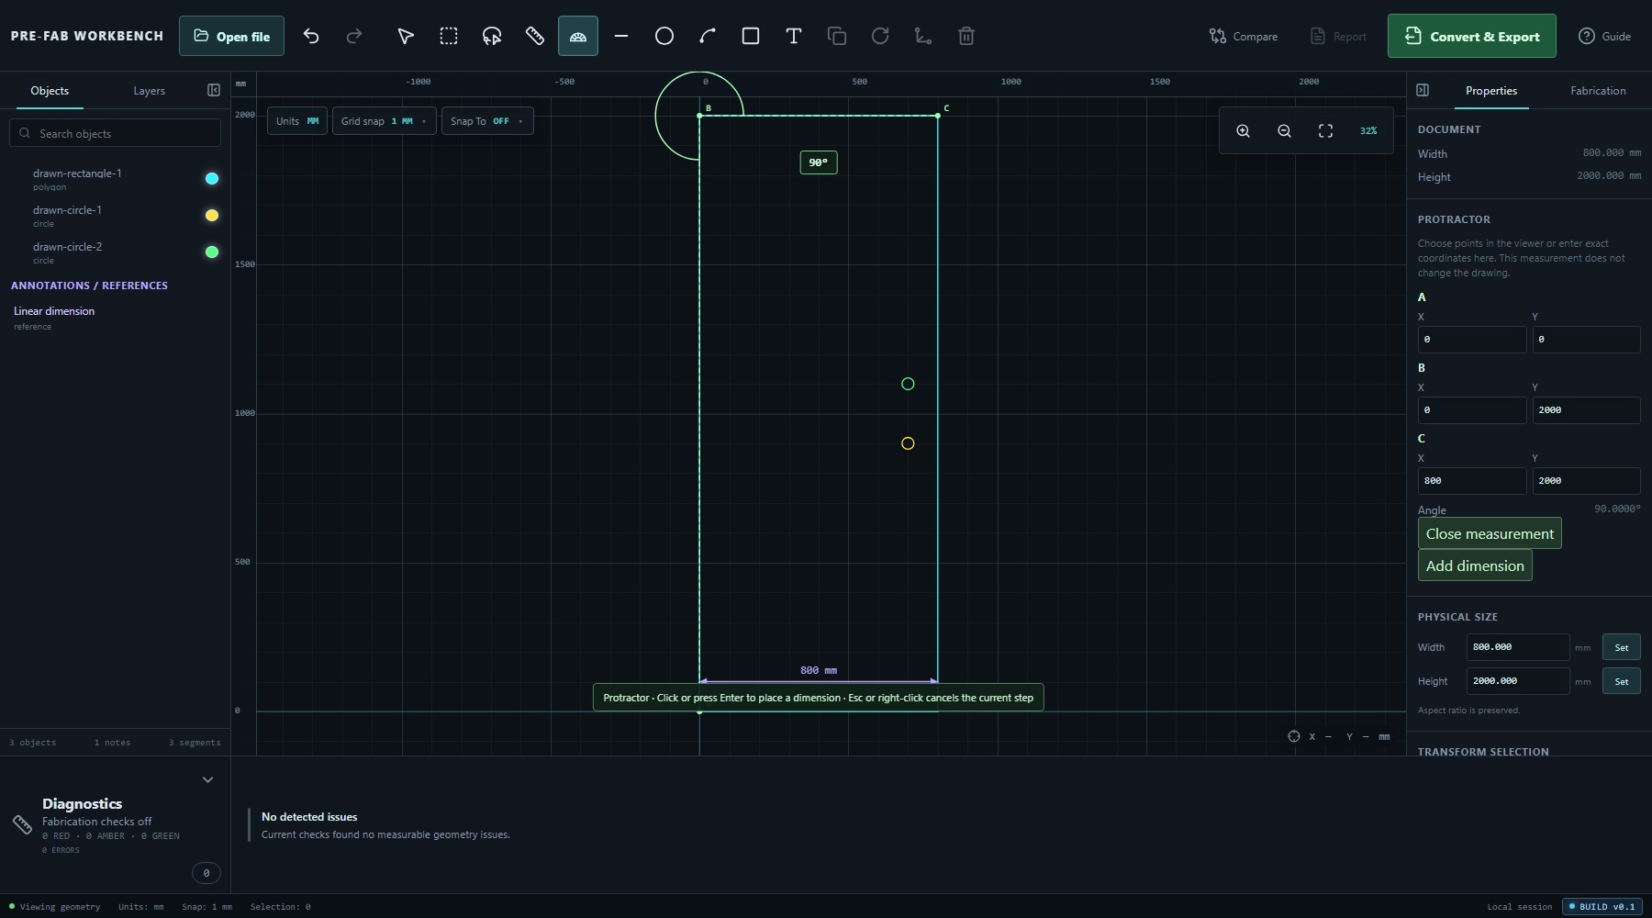
Task: Click the point C X coordinate field
Action: 1472,480
